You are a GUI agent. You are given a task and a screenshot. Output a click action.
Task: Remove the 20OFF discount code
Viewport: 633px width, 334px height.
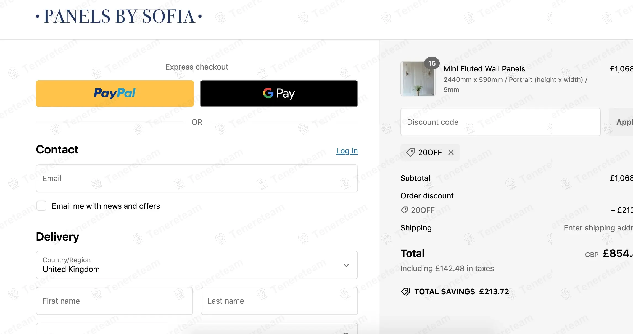[451, 152]
